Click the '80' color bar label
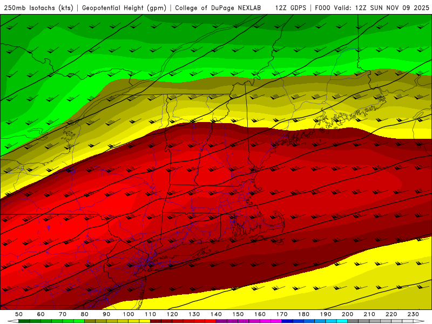432x324 pixels. pyautogui.click(x=85, y=314)
